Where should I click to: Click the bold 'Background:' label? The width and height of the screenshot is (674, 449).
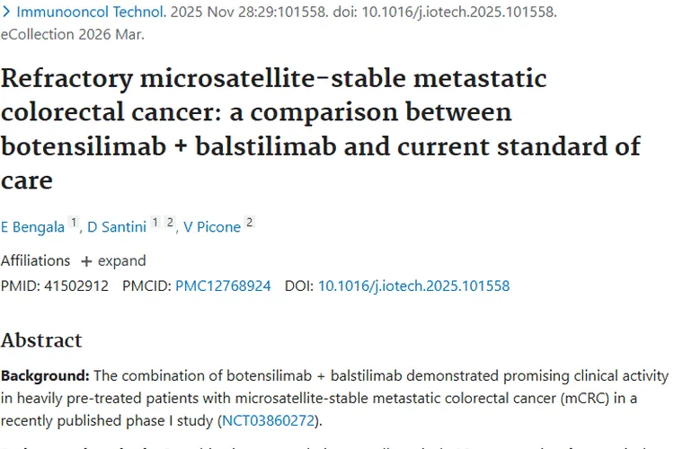coord(44,375)
